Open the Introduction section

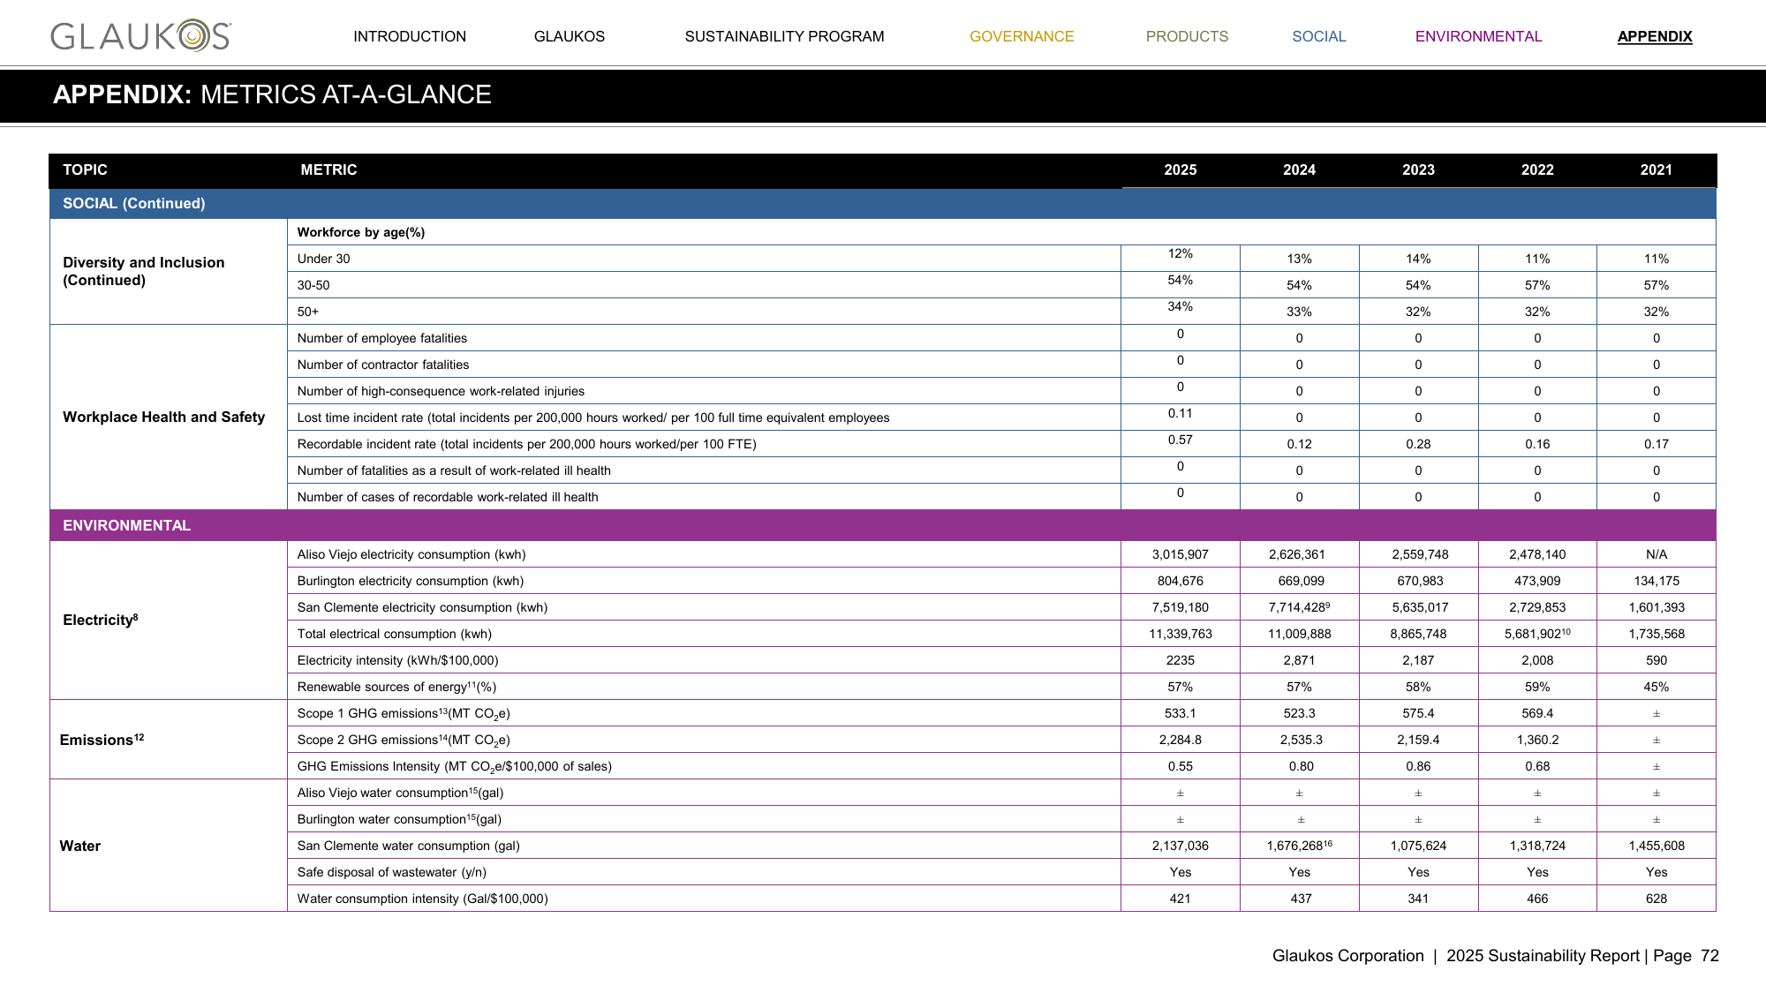(x=410, y=36)
